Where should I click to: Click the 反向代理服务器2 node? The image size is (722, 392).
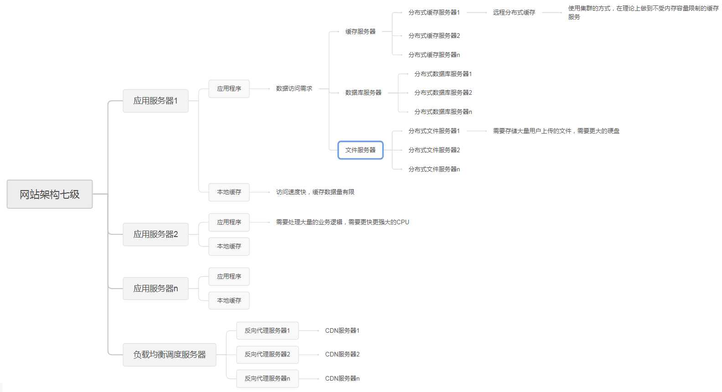(x=267, y=355)
